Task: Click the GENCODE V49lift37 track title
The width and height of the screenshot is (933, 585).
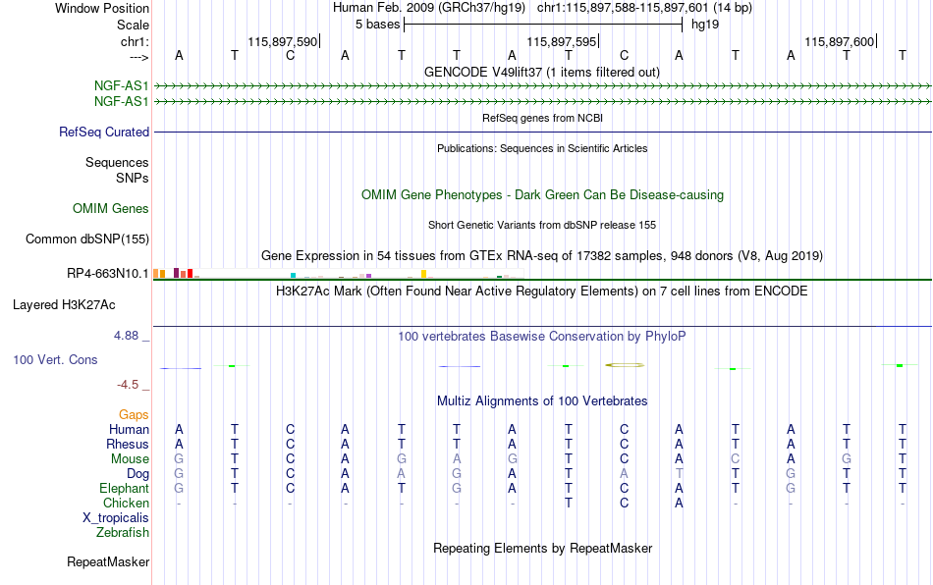Action: (542, 72)
